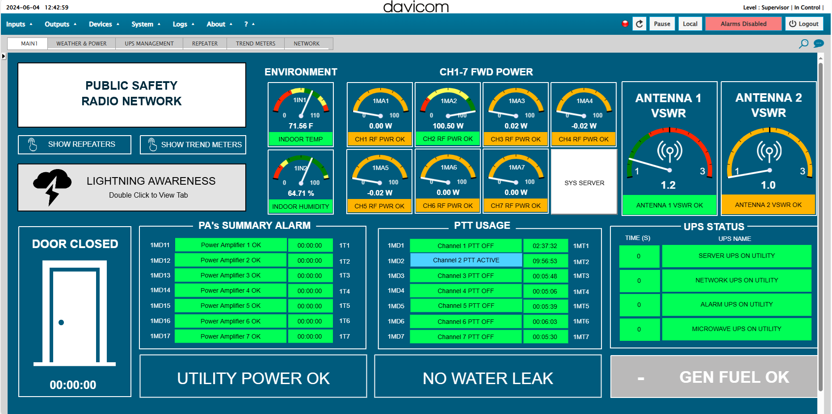This screenshot has width=832, height=414.
Task: Click the GEN FUEL OK panel
Action: (x=714, y=377)
